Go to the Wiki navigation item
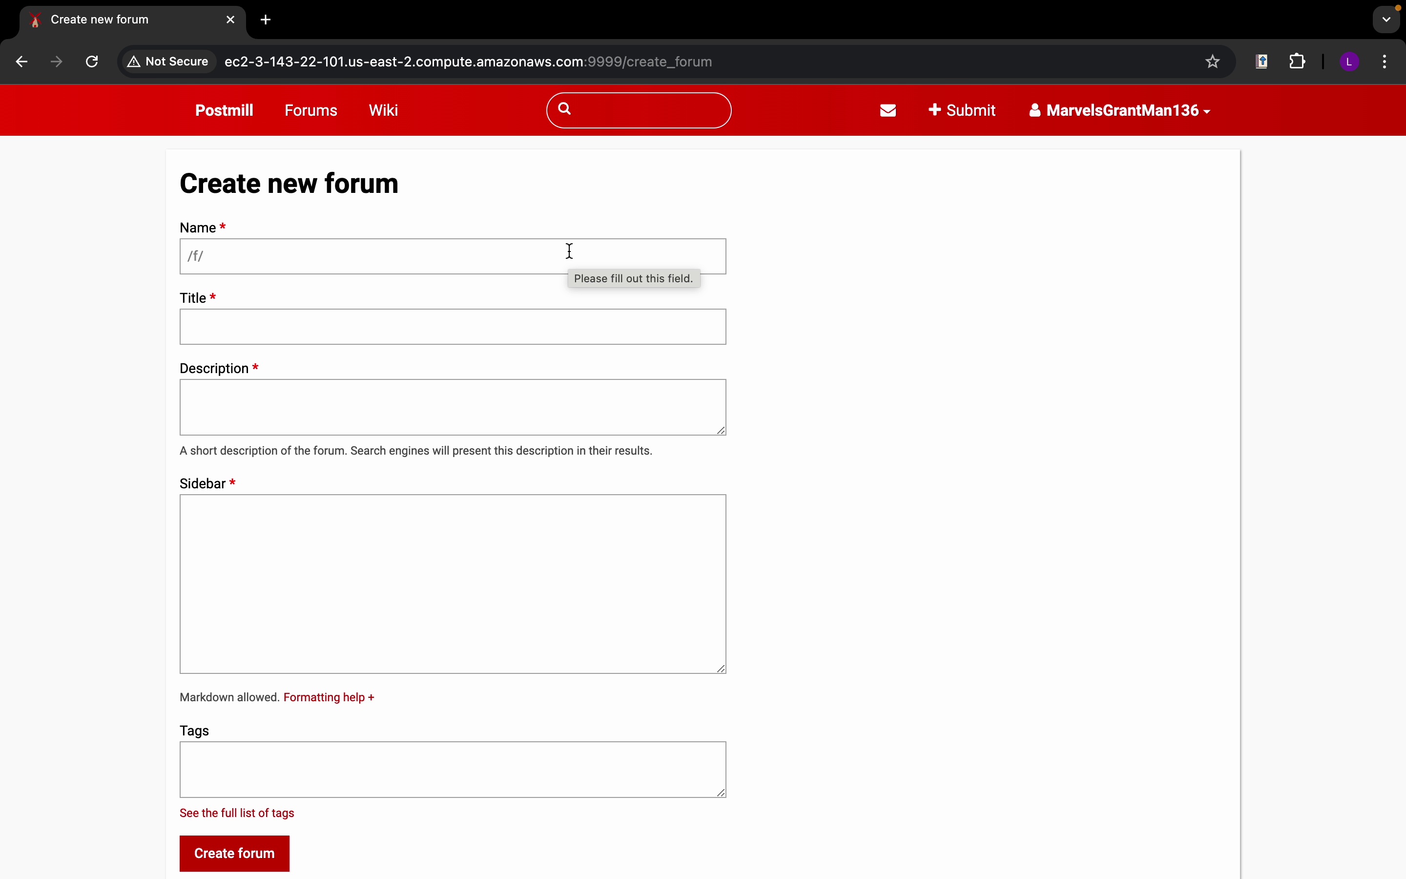 pos(383,110)
